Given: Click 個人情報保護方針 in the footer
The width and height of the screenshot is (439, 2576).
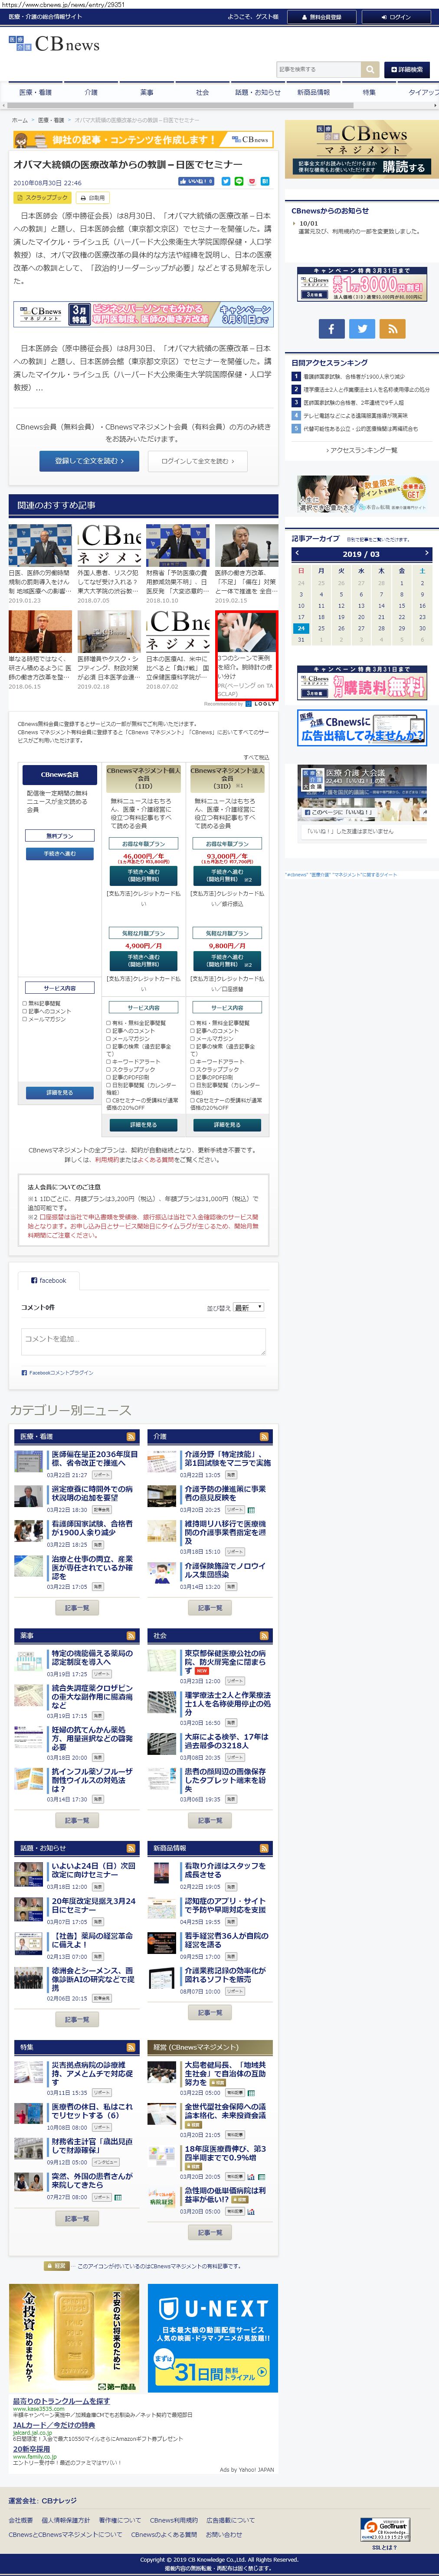Looking at the screenshot, I should [x=66, y=2520].
